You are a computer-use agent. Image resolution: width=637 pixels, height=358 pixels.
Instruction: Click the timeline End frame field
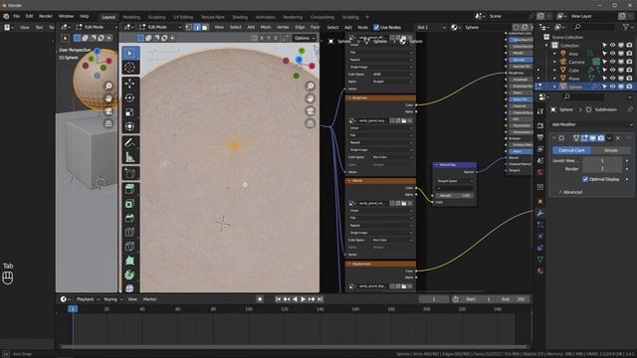(x=514, y=299)
